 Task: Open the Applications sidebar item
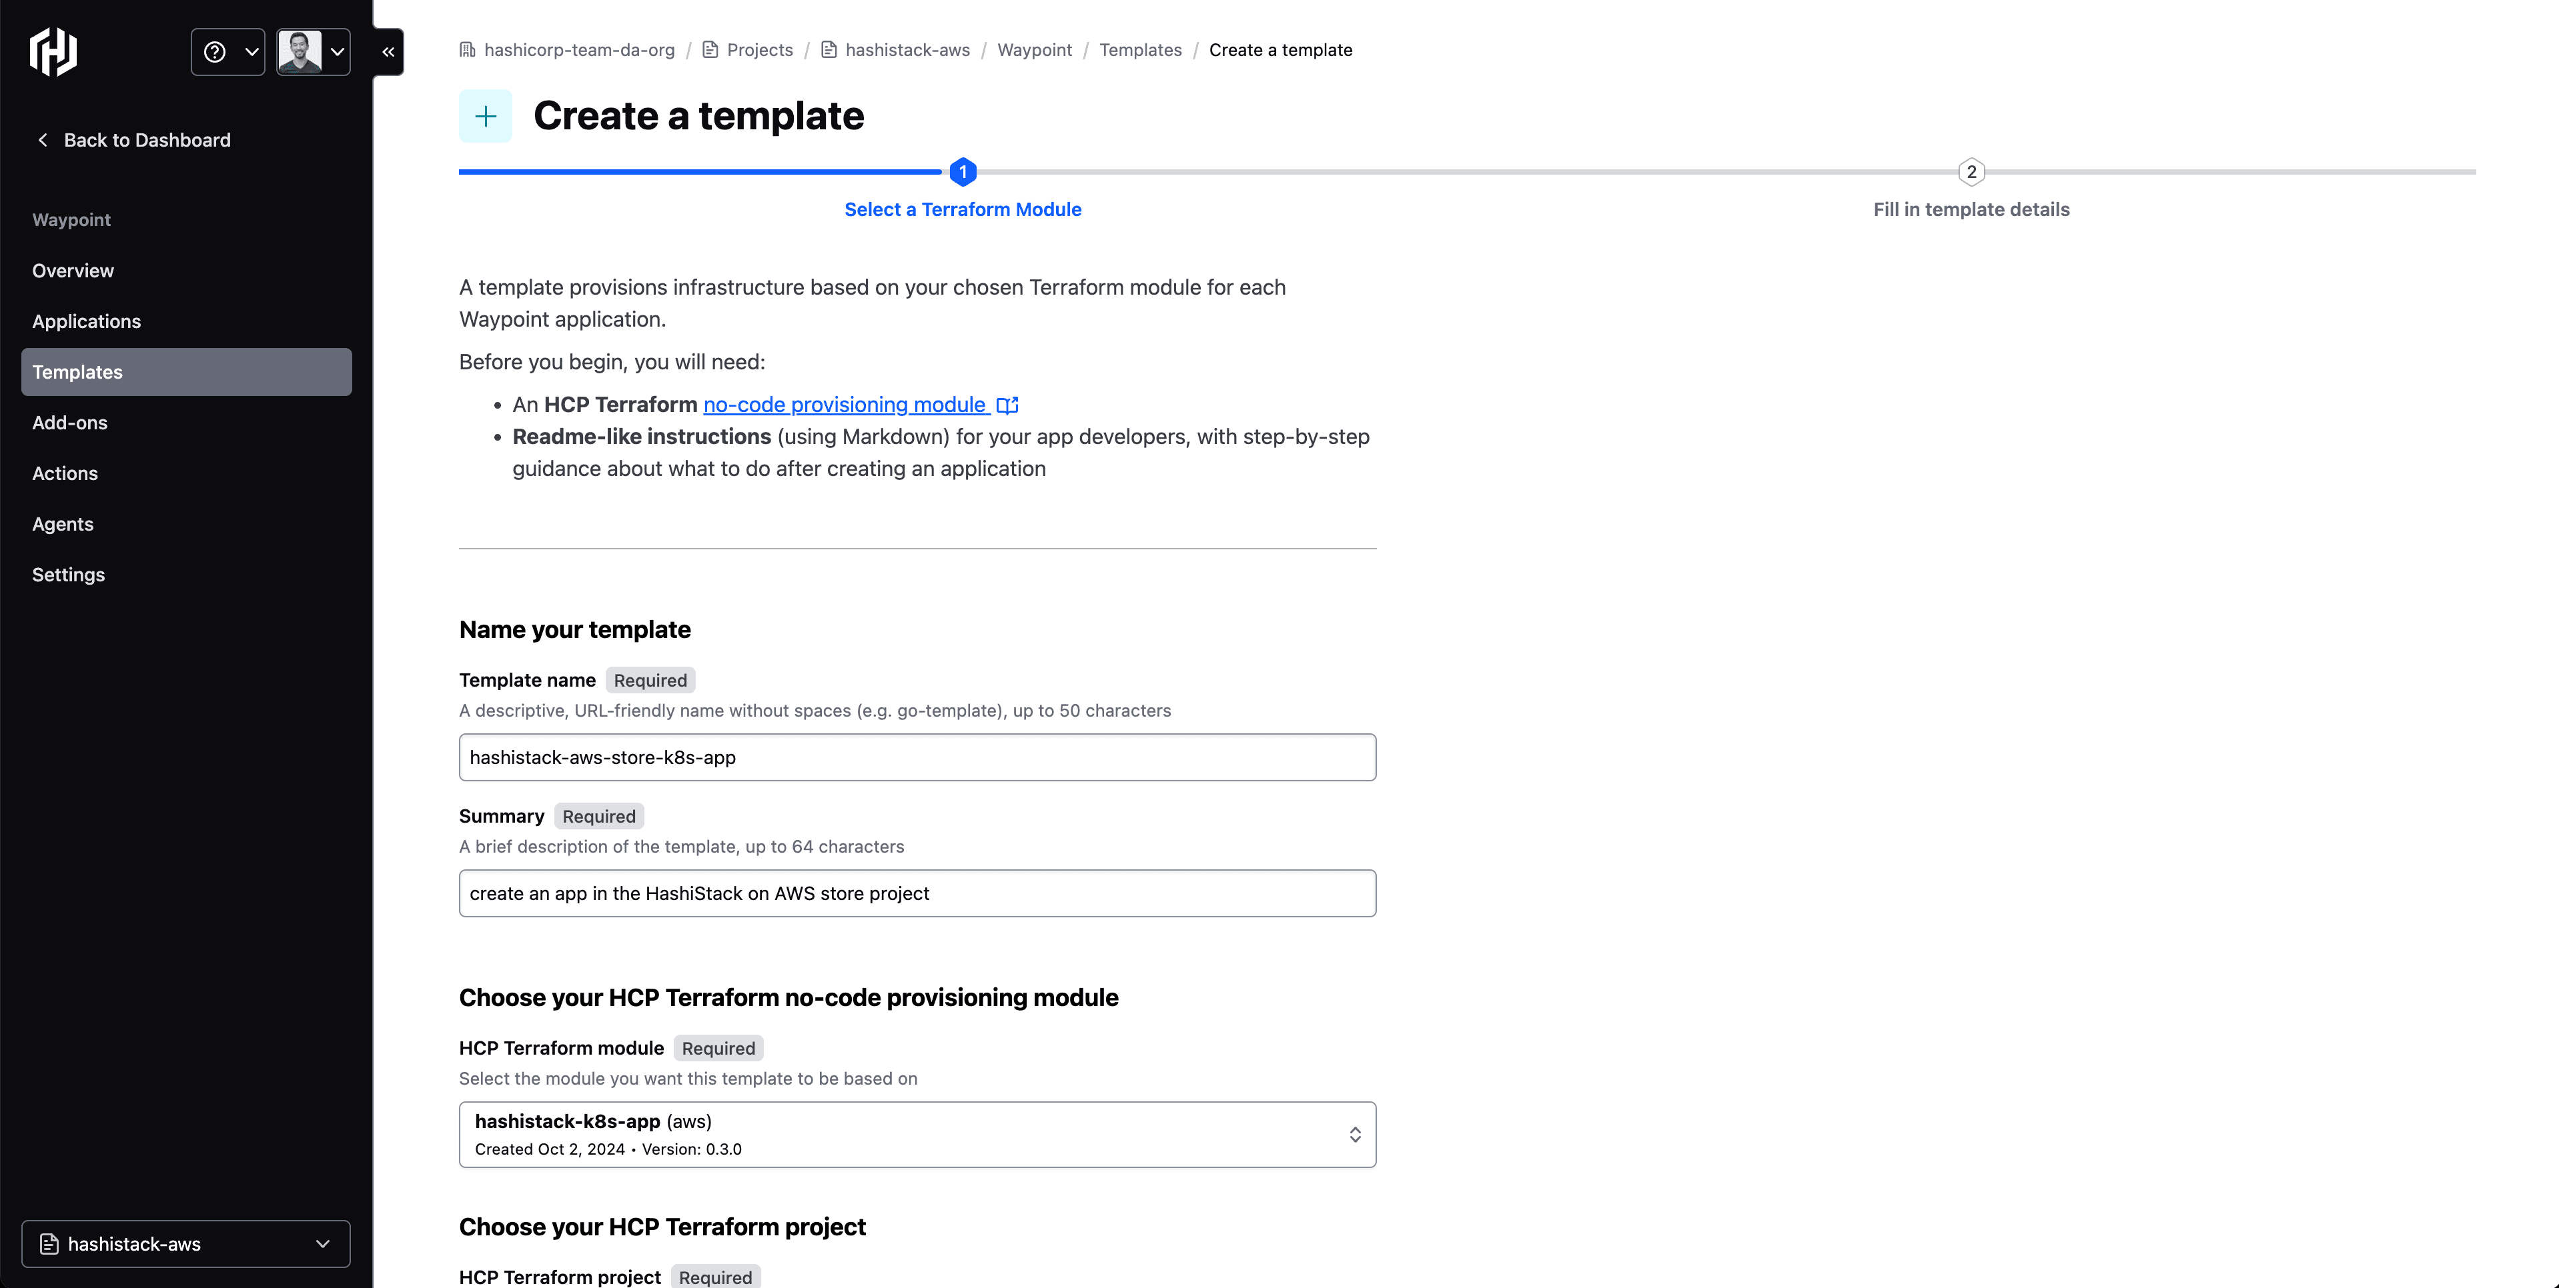click(87, 321)
